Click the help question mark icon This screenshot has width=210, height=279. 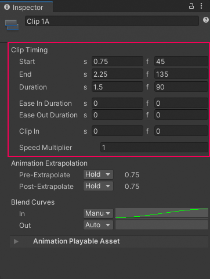(x=206, y=20)
